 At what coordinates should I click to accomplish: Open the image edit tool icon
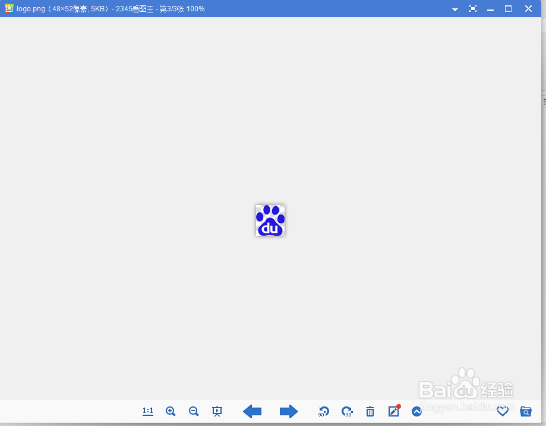(x=394, y=411)
